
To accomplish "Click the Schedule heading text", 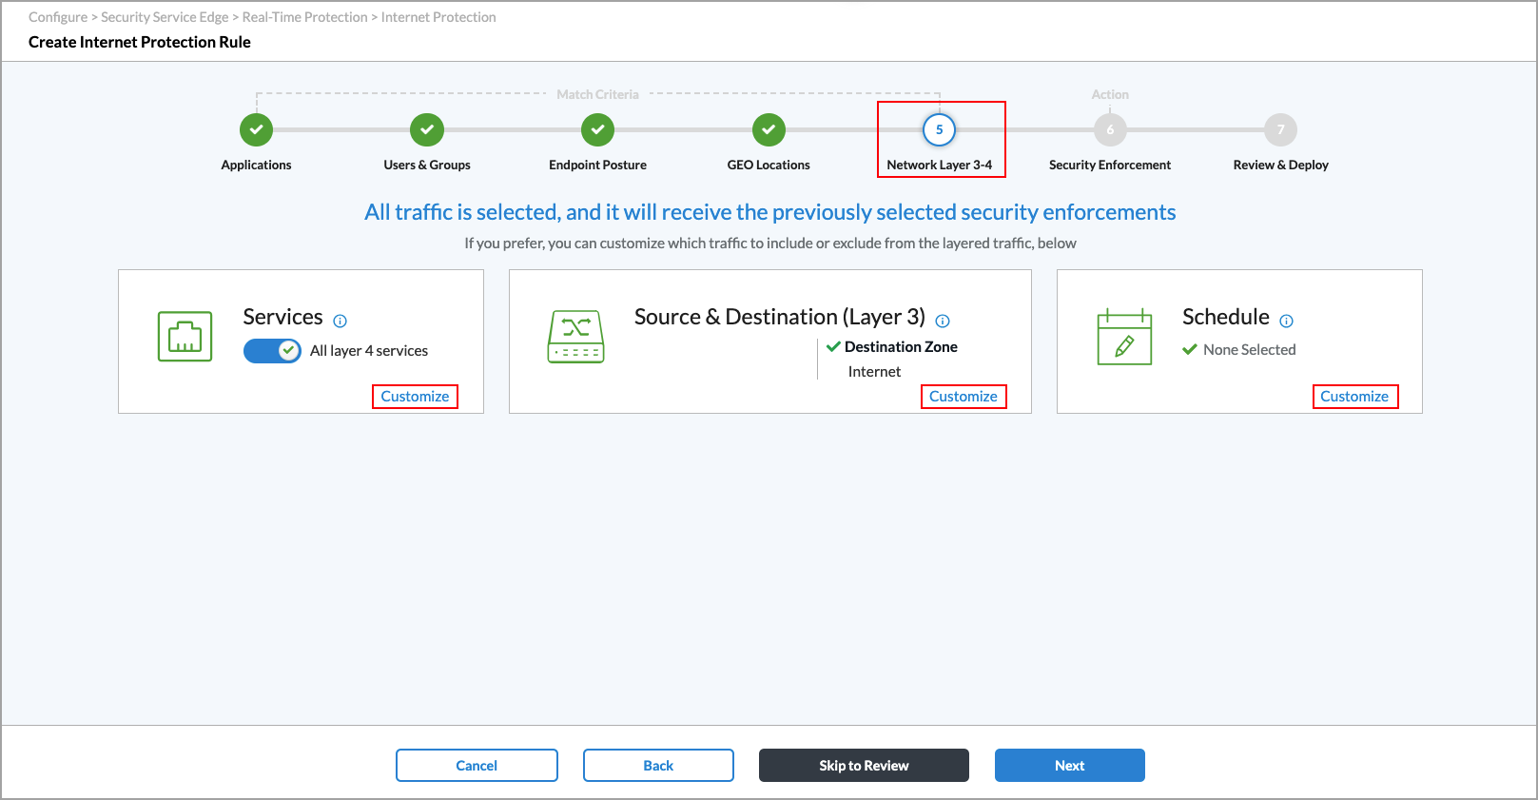I will tap(1226, 317).
